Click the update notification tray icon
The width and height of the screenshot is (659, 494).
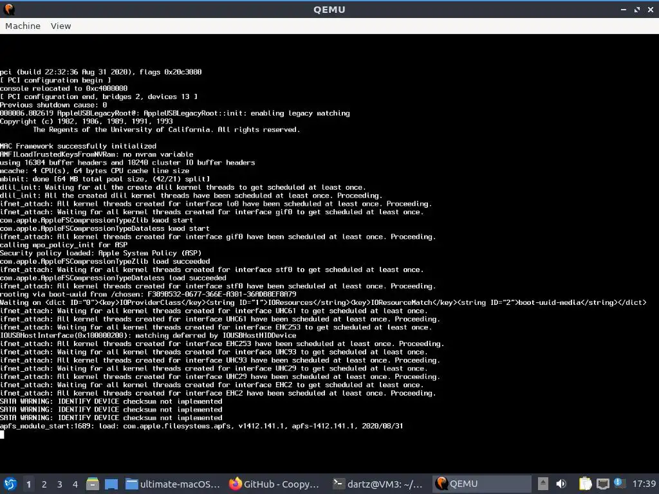pos(619,483)
